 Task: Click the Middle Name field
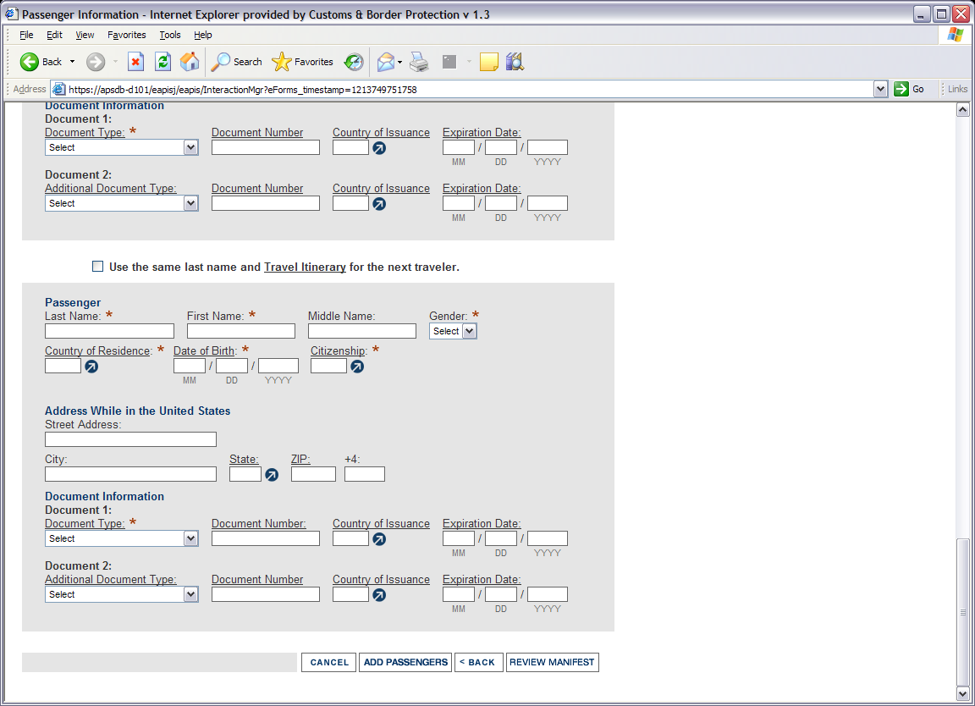(x=362, y=331)
